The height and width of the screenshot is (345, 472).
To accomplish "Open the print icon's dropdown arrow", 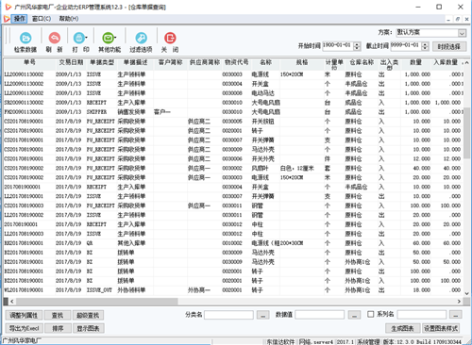I will point(86,38).
